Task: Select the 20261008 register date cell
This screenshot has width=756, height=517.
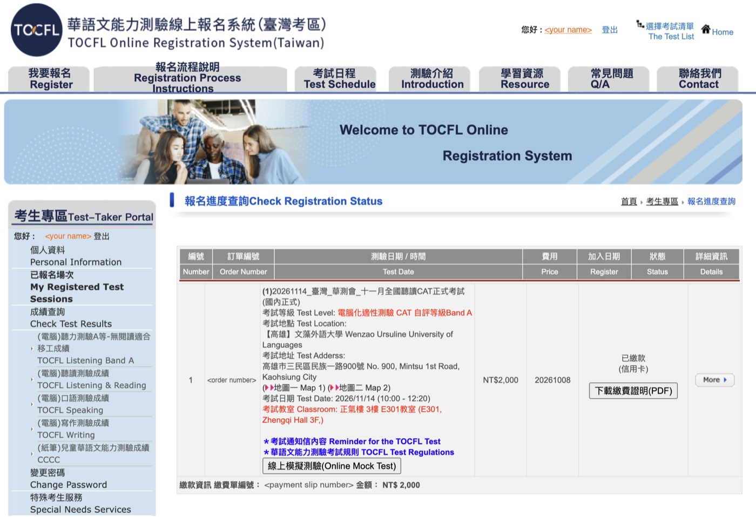Action: point(552,380)
